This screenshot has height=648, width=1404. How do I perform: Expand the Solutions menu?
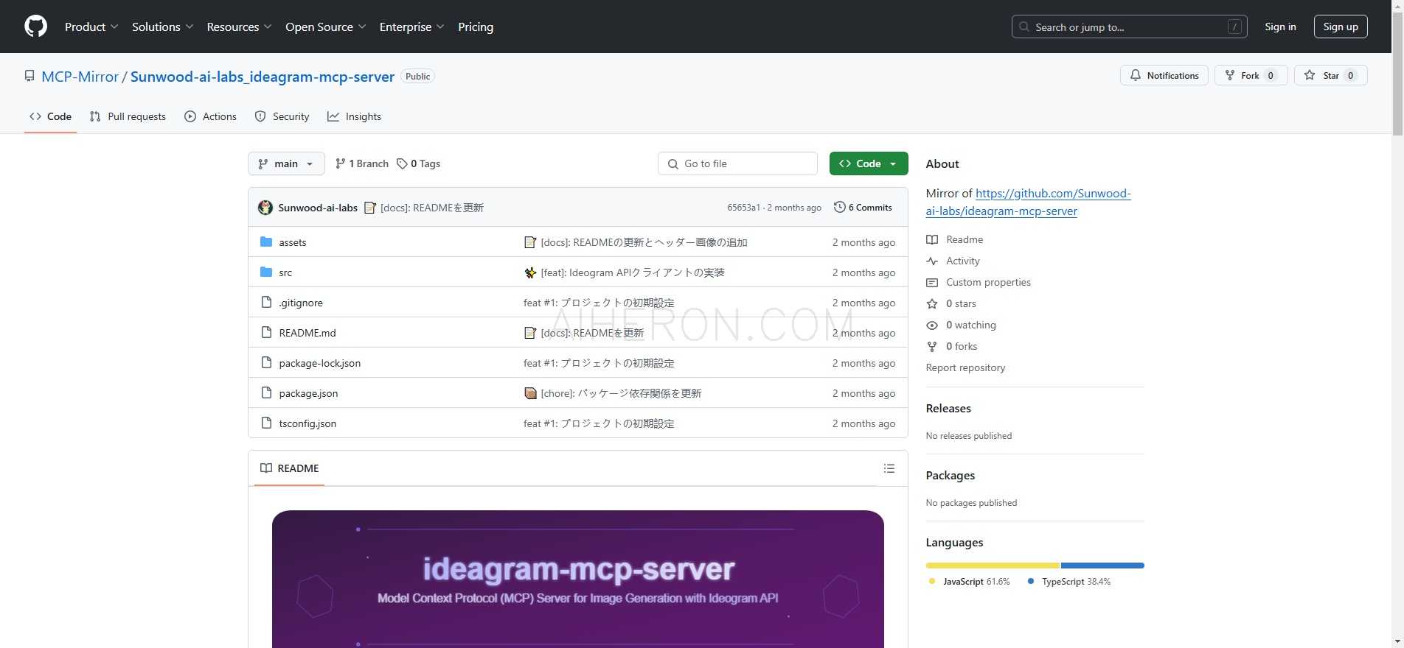point(163,27)
